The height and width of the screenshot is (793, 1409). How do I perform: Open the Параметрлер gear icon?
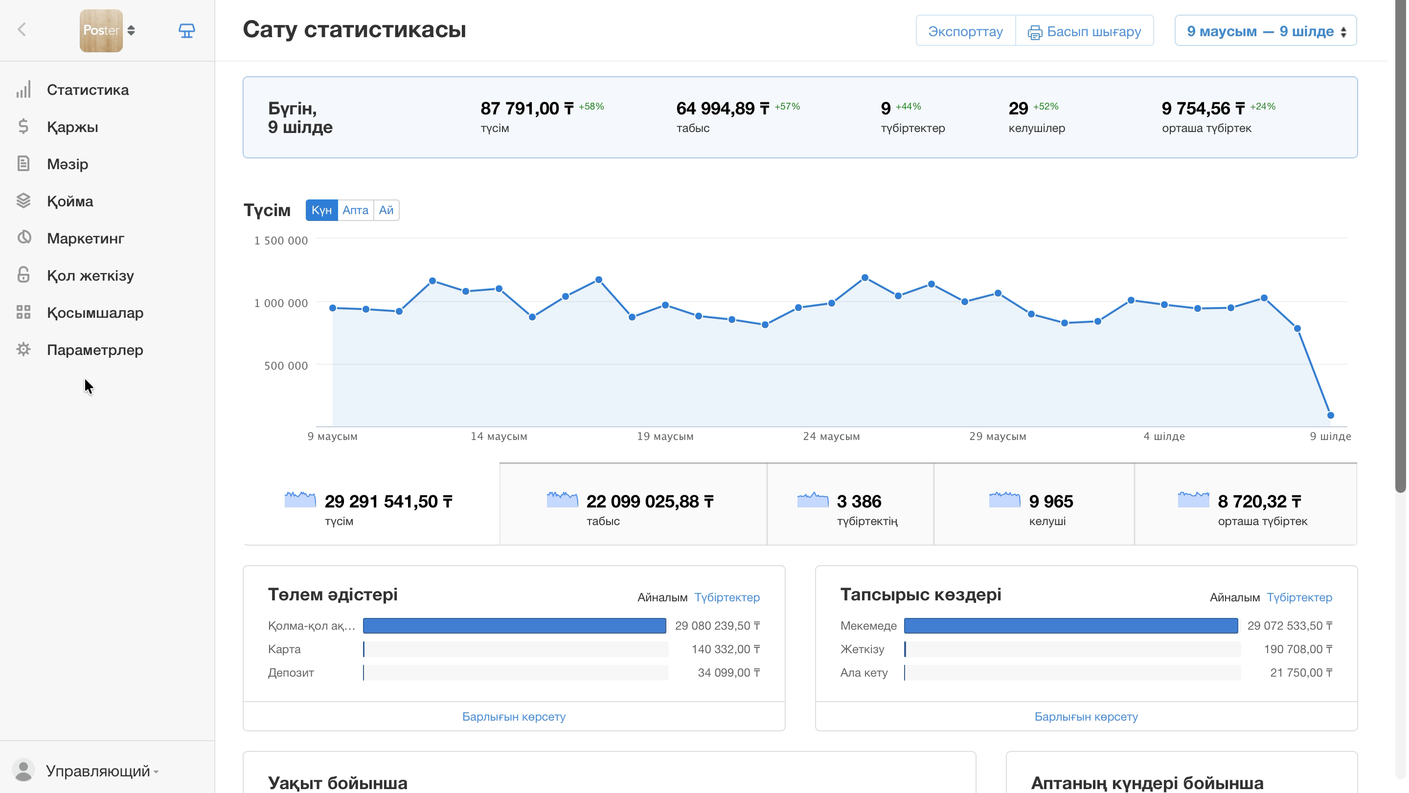23,349
